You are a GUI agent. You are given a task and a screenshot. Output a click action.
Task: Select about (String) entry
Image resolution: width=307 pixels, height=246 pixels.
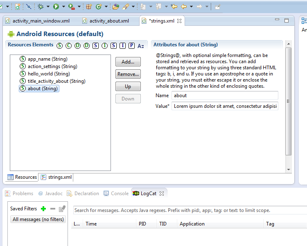39,89
